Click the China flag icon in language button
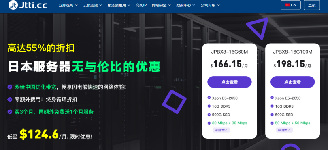This screenshot has height=150, width=328. click(x=287, y=5)
